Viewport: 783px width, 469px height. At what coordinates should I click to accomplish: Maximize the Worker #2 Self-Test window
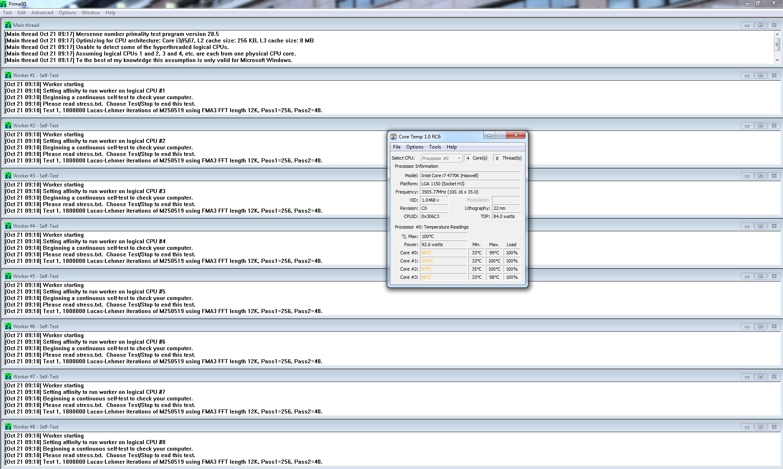click(x=761, y=126)
